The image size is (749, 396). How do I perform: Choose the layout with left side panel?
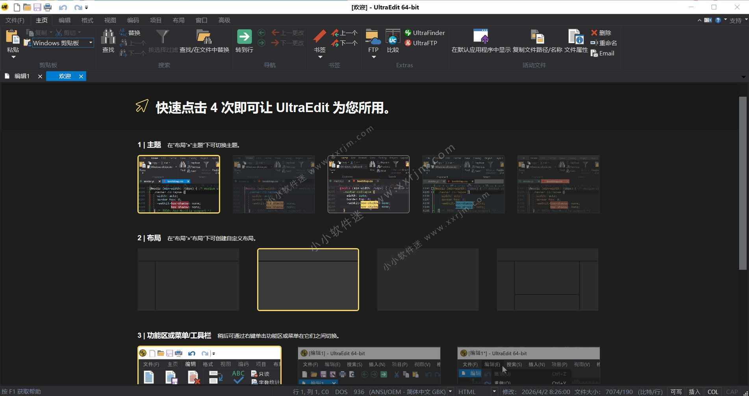point(188,280)
